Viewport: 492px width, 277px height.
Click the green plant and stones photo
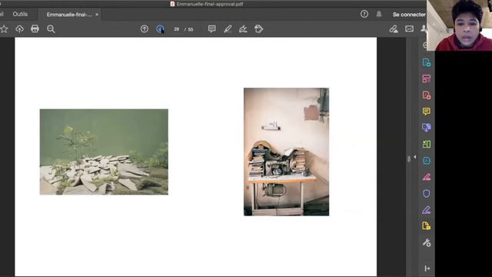click(x=104, y=152)
